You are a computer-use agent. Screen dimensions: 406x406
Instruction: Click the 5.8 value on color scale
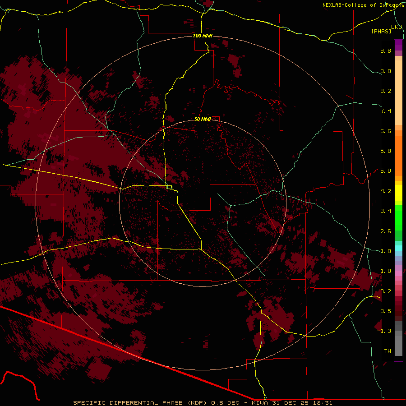(x=386, y=151)
